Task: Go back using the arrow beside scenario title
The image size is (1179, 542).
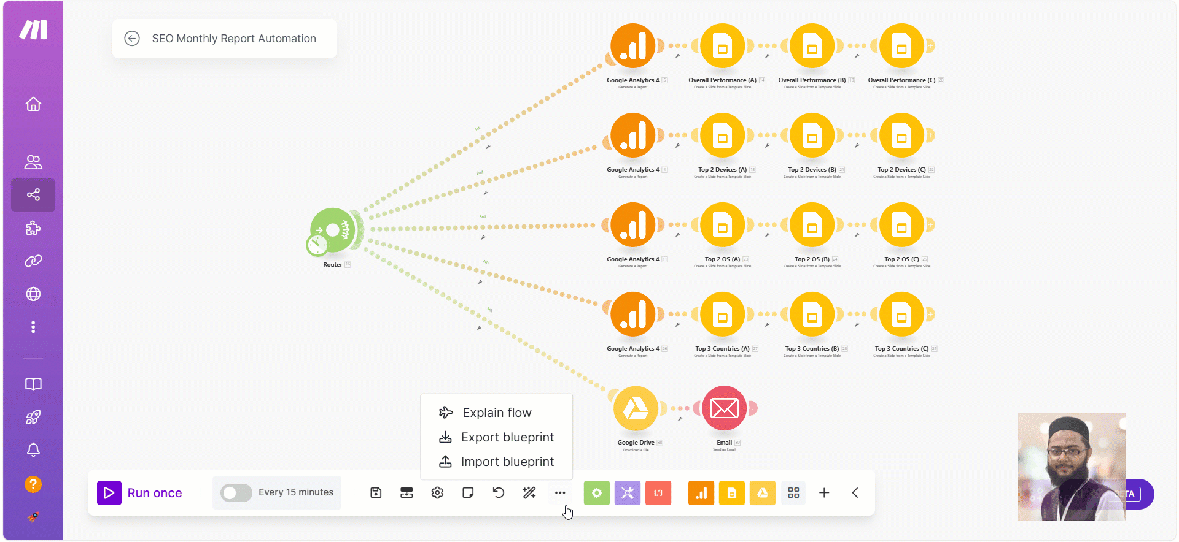Action: click(x=132, y=39)
